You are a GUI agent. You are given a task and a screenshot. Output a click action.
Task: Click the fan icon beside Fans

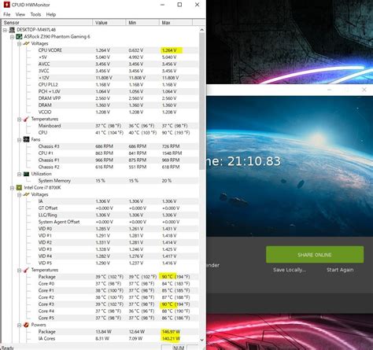coord(26,139)
